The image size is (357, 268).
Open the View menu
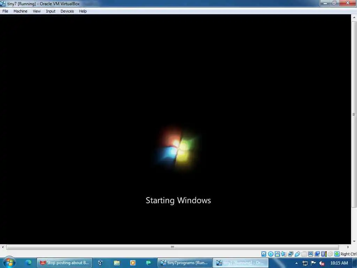click(36, 11)
